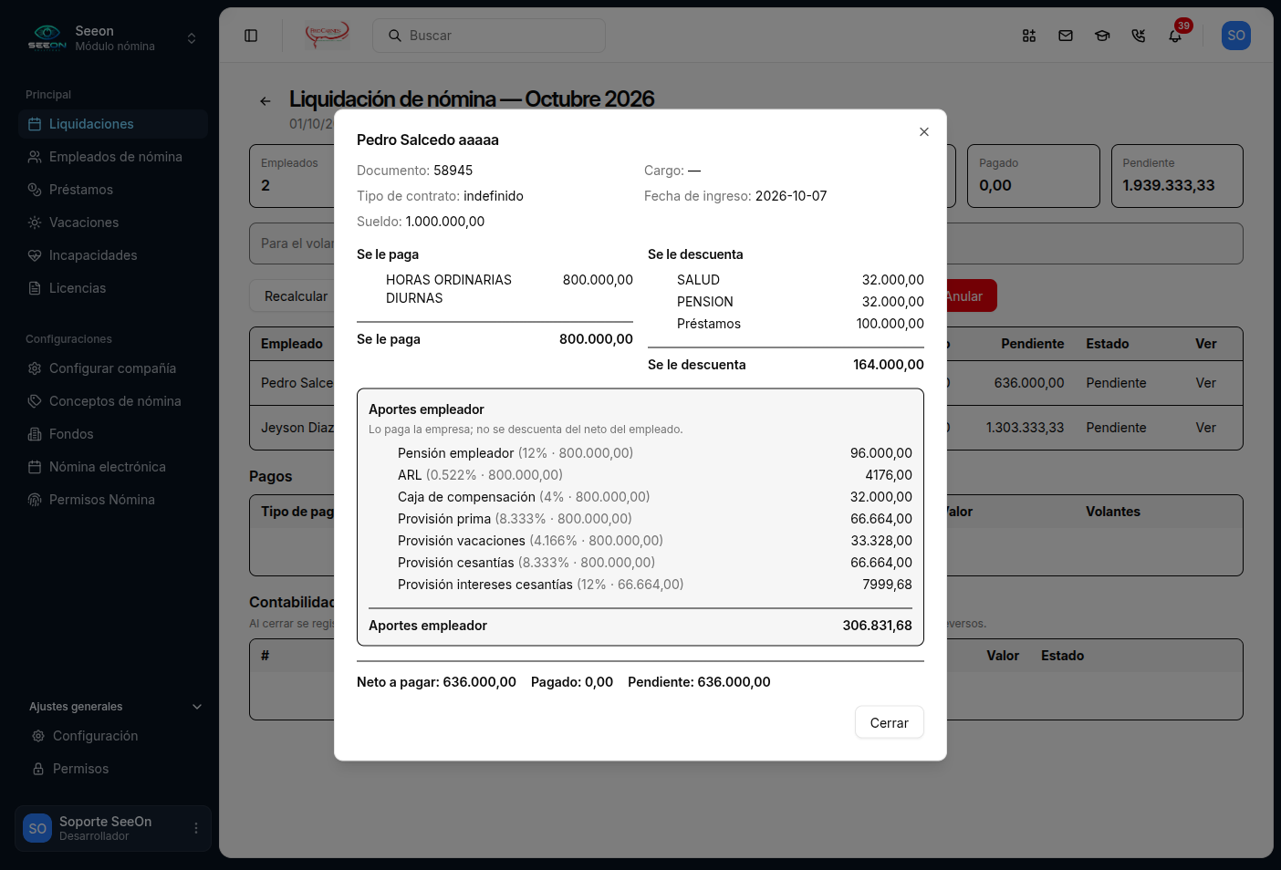
Task: Click the Cerrar button
Action: click(890, 722)
